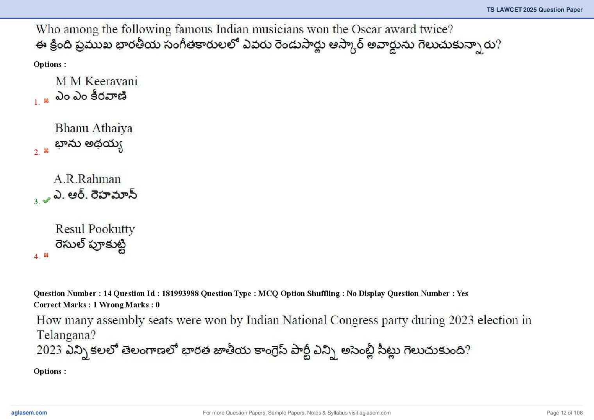Click option number '4.' label
Screen dimensions: 594x420
pyautogui.click(x=37, y=257)
